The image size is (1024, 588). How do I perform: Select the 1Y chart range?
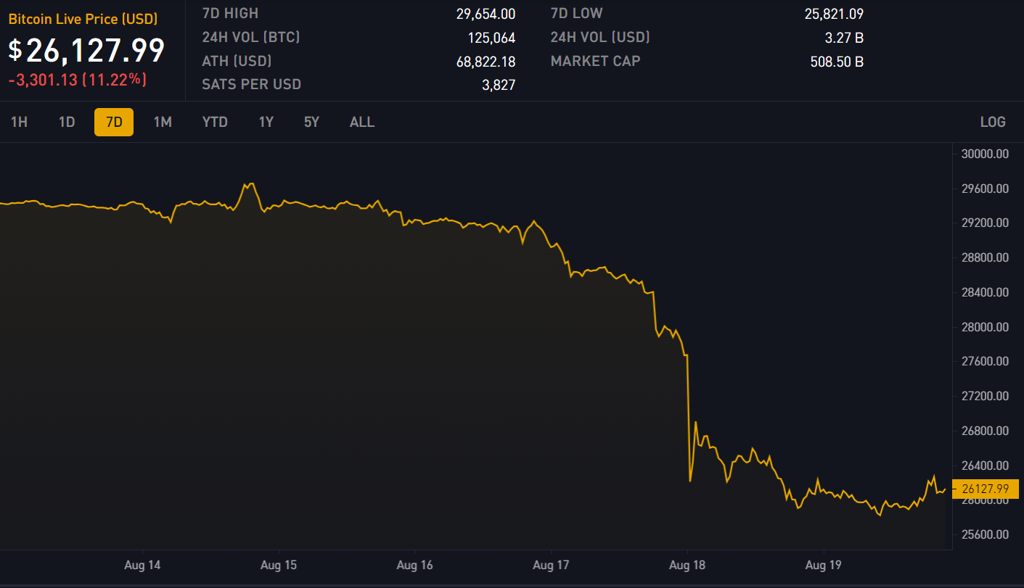[x=266, y=122]
